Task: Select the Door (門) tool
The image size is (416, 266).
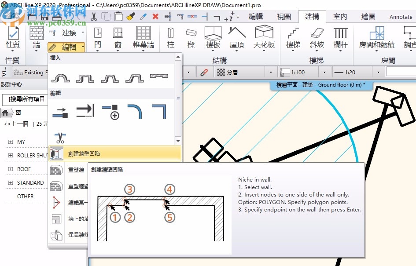Action: (98, 38)
